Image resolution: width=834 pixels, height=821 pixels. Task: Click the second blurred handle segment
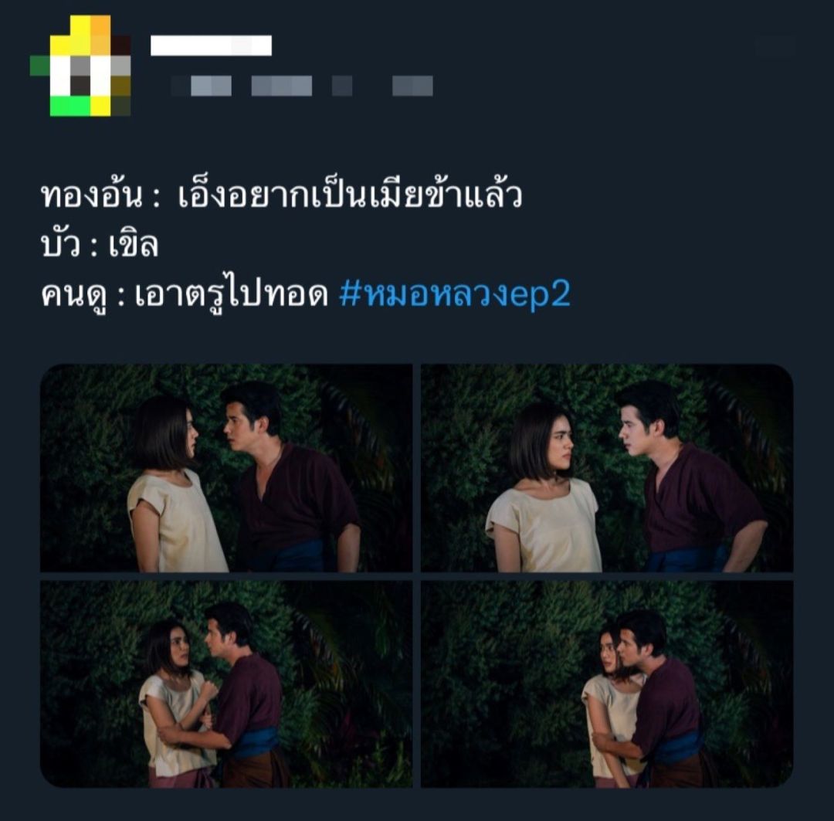coord(281,86)
